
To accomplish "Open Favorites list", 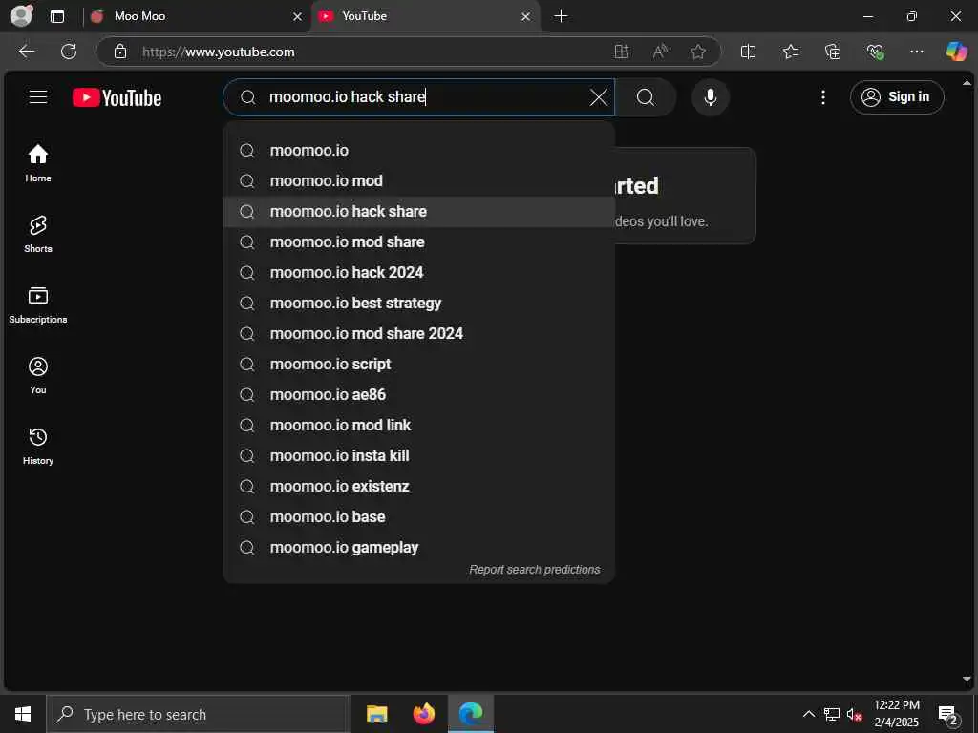I will coord(790,52).
